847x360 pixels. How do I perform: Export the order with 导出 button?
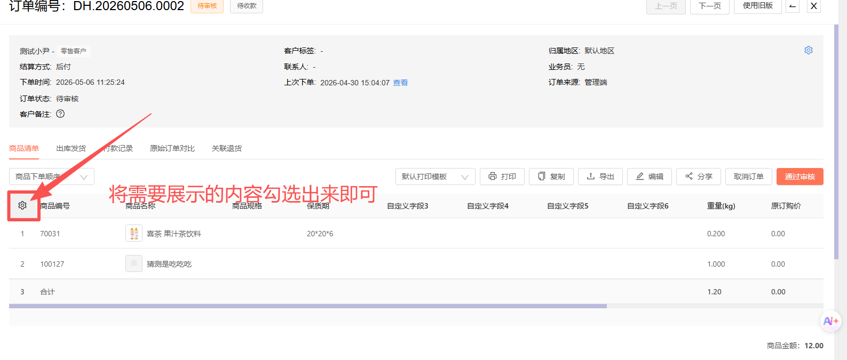click(600, 177)
